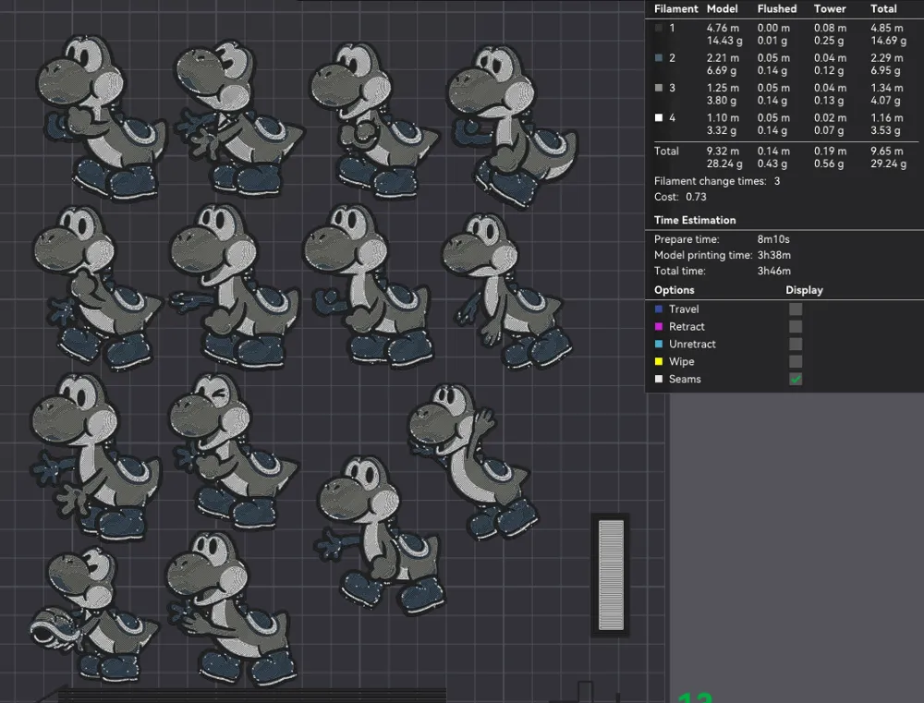The image size is (924, 703).
Task: Click the Travel blue legend swatch
Action: coord(659,309)
